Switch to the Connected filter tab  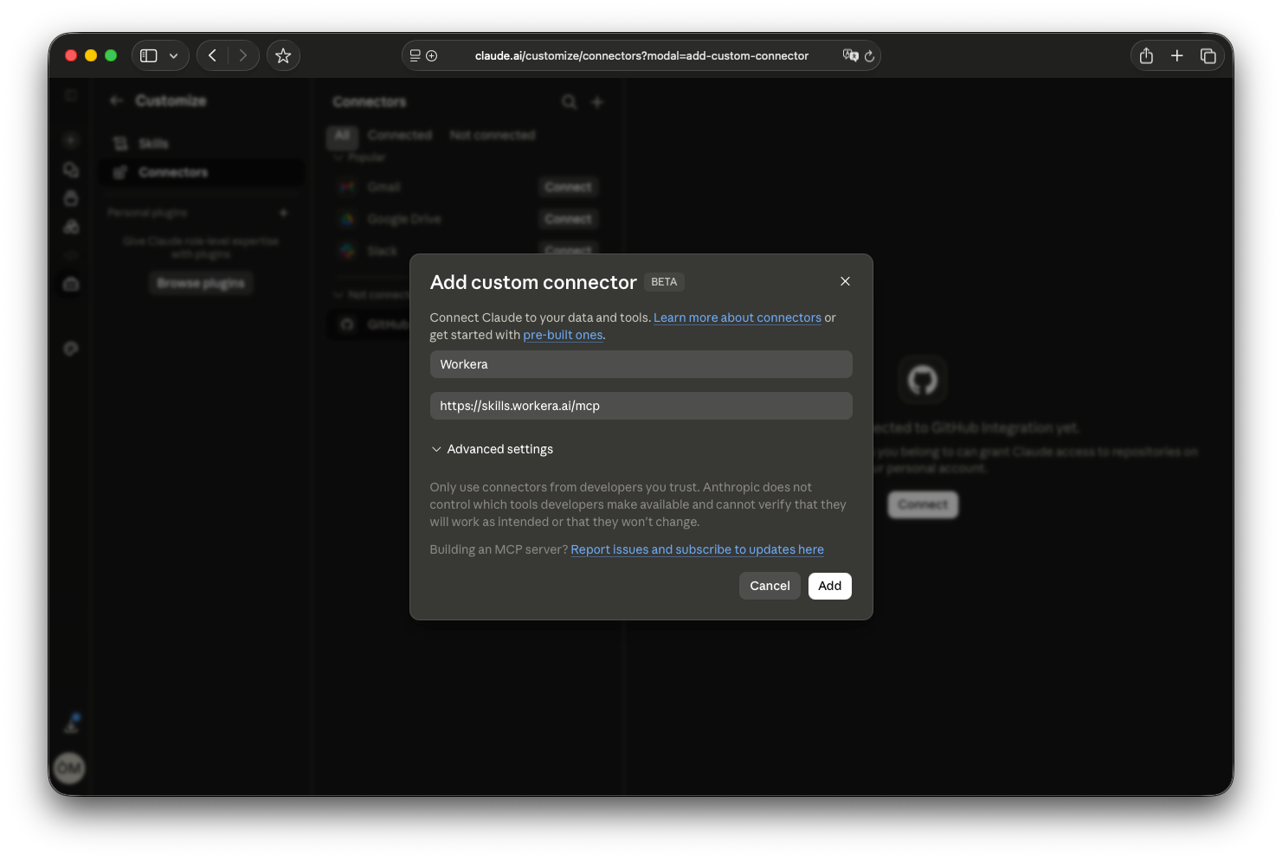399,135
